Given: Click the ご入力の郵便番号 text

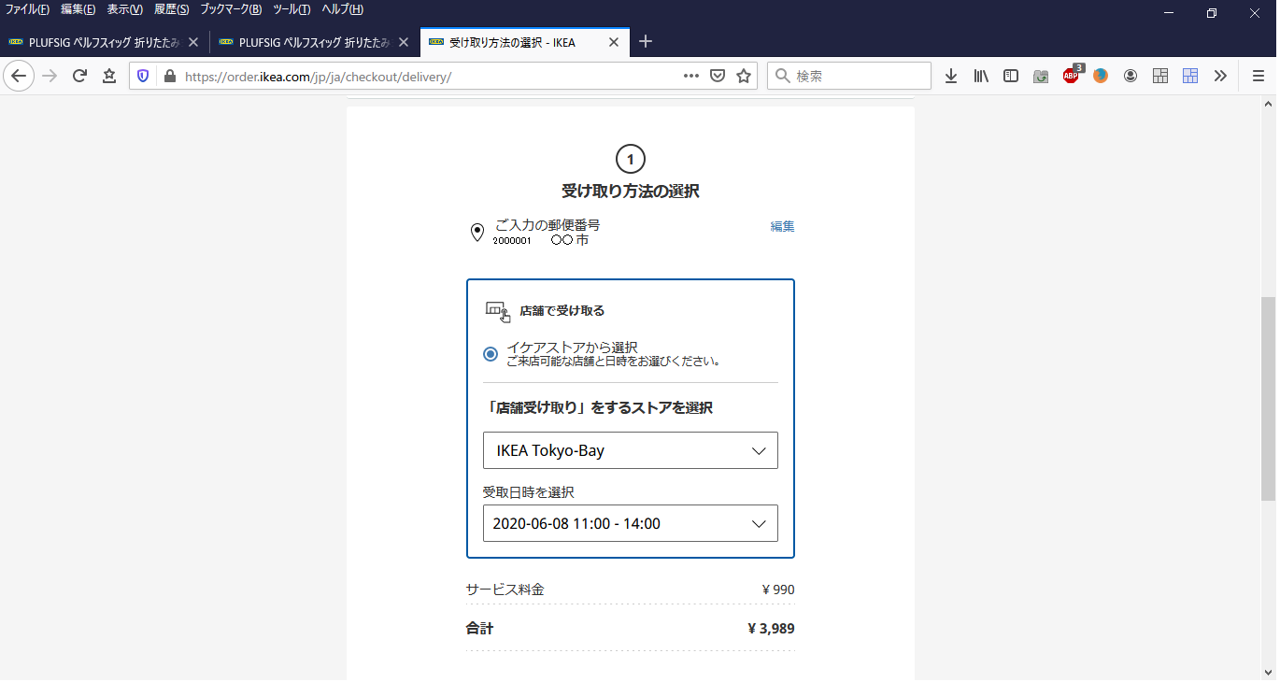Looking at the screenshot, I should 547,225.
